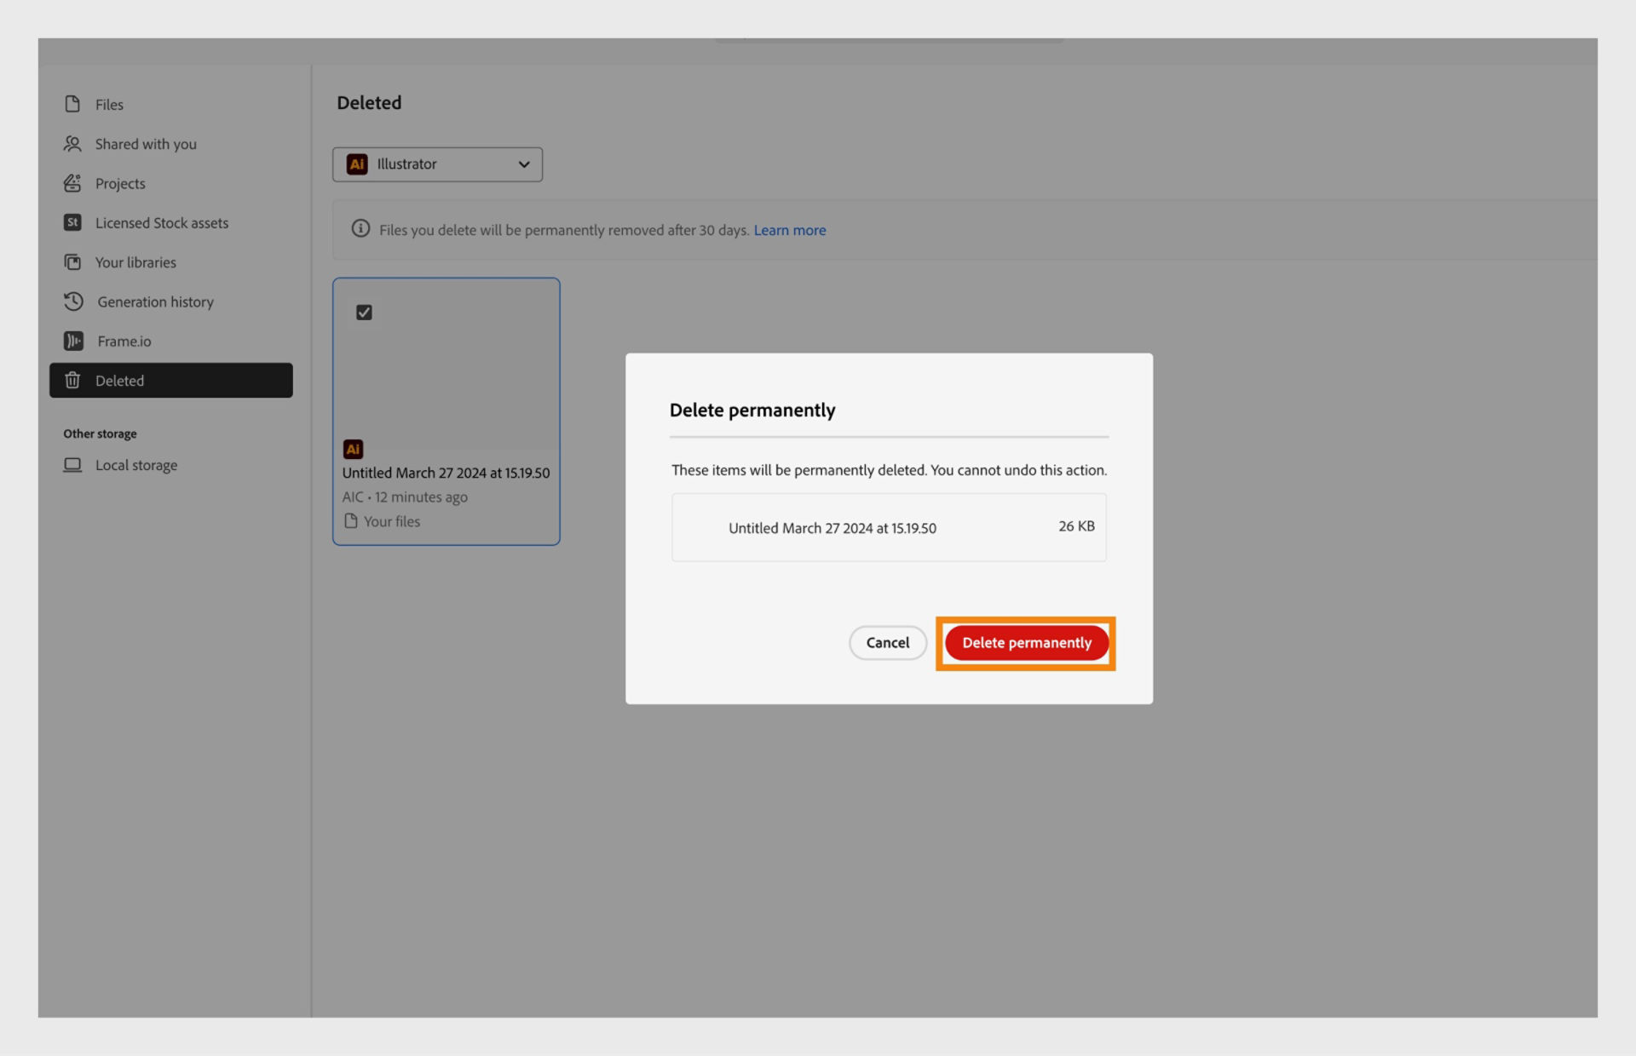1636x1056 pixels.
Task: Click the Deleted trash can icon
Action: coord(72,380)
